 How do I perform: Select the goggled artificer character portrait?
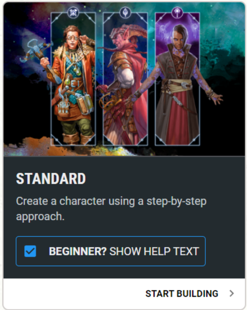tap(73, 79)
